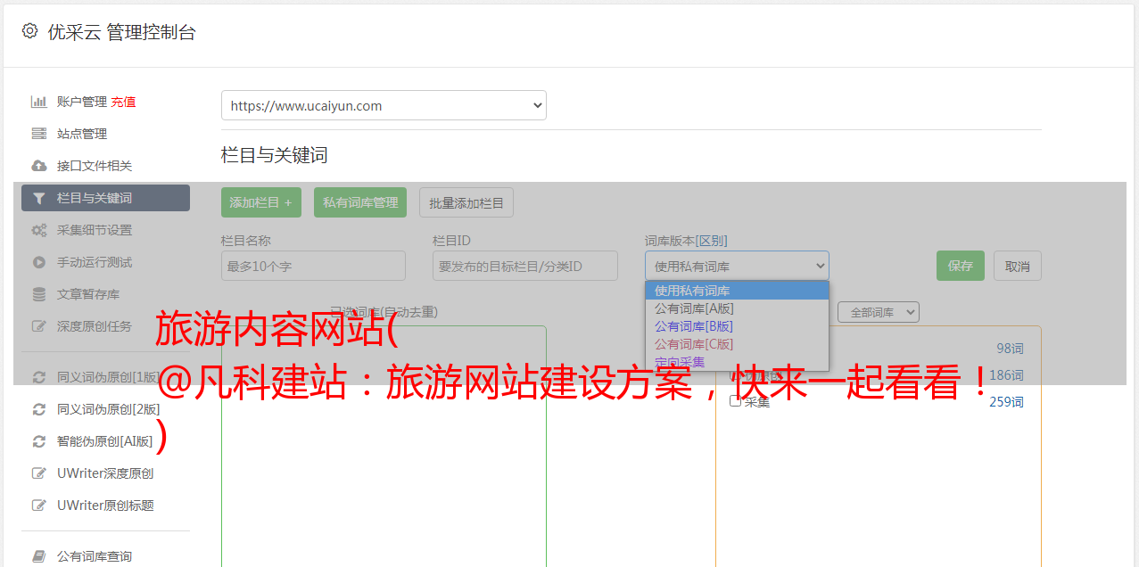Click the edit icon for UWriter原创标题
Screen dimensions: 1139x567
coord(39,505)
